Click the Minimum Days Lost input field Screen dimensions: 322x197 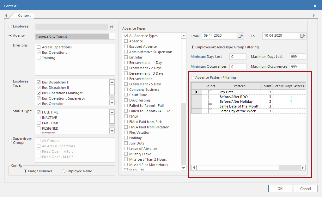237,57
